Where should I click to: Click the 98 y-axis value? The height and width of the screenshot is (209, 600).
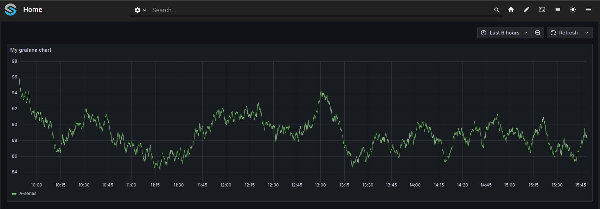tap(14, 61)
